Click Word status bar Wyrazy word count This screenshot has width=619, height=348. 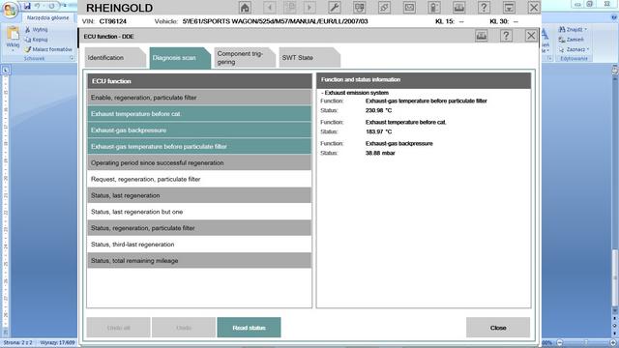(57, 342)
